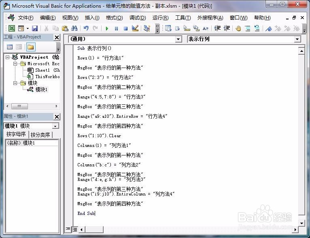This screenshot has height=238, width=310.
Task: Click the (名称) 模块1 property field
Action: [32, 143]
